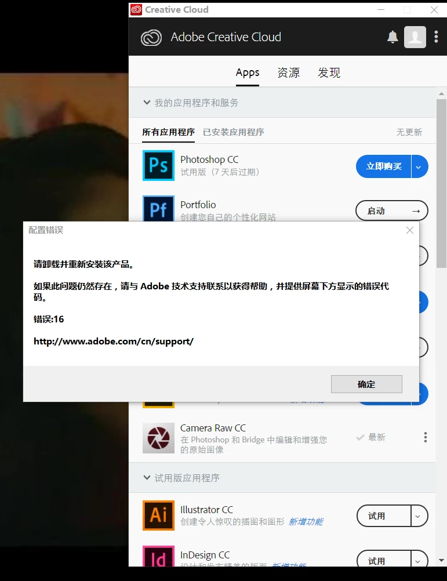This screenshot has height=581, width=447.
Task: Select the 所有应用程序 tab
Action: [x=169, y=132]
